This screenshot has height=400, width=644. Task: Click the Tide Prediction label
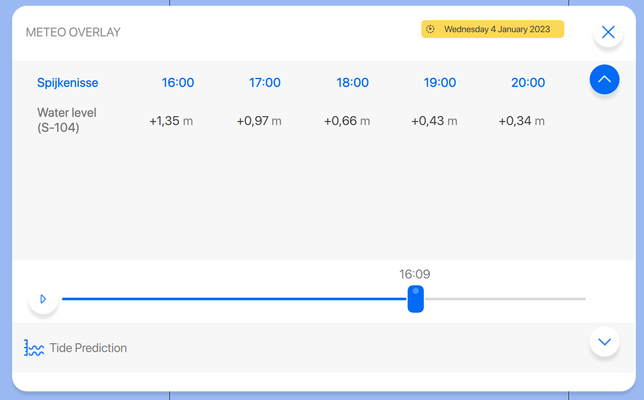coord(88,348)
